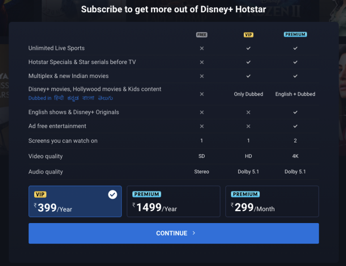Image resolution: width=346 pixels, height=266 pixels.
Task: Click the Free cross for Hotstar Specials row
Action: pyautogui.click(x=202, y=62)
